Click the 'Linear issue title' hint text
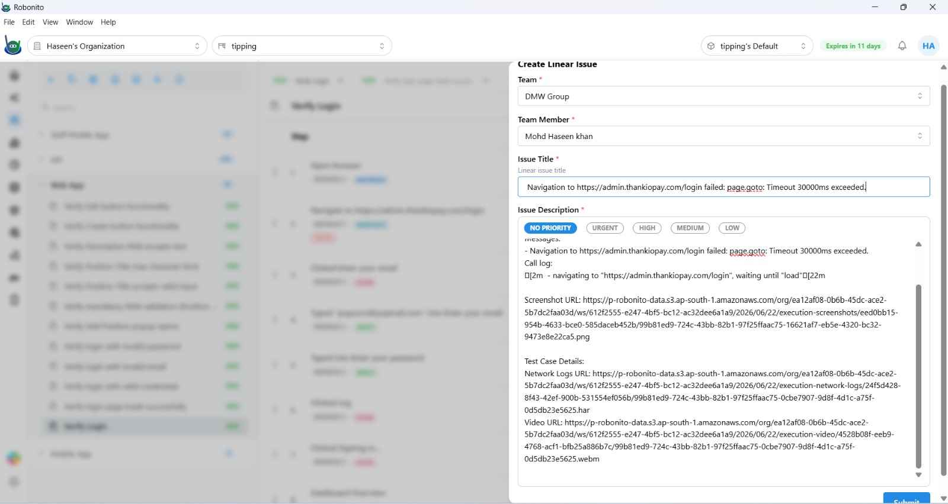 pyautogui.click(x=542, y=170)
